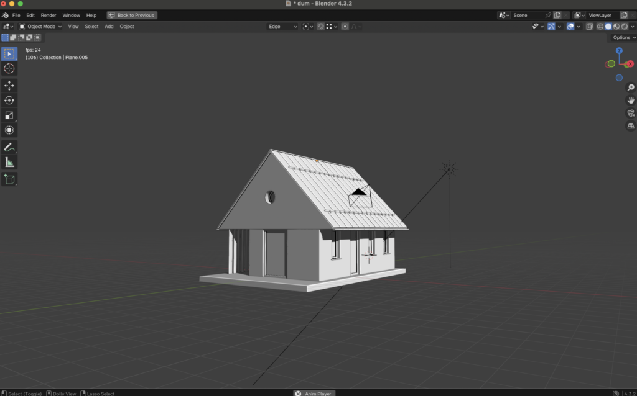
Task: Set selection mode to new selection
Action: (5, 37)
